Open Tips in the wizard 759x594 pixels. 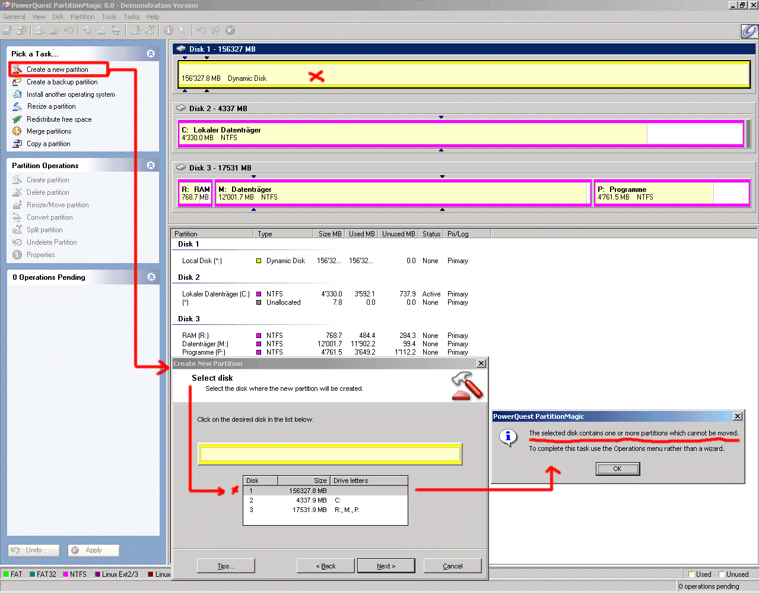click(226, 566)
